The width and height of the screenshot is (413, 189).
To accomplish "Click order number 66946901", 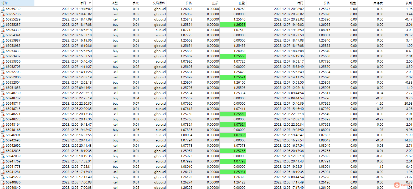I will pyautogui.click(x=13, y=135).
